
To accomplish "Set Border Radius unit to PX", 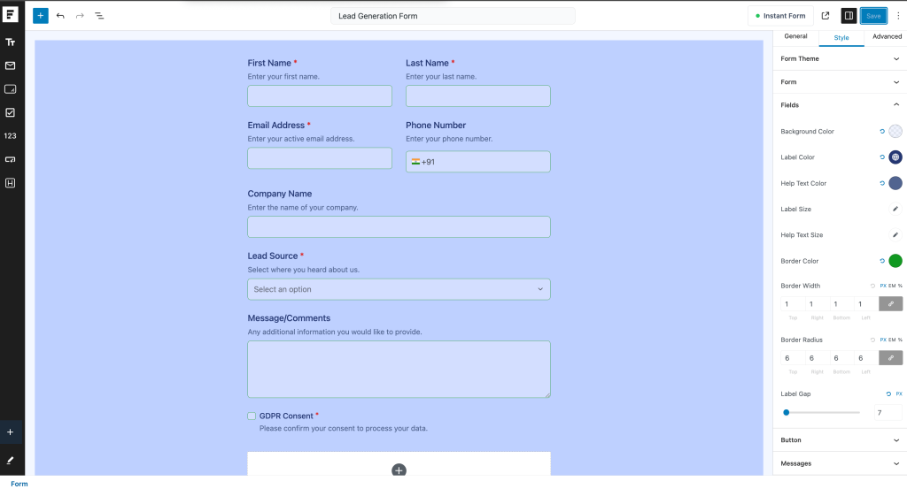I will [883, 340].
